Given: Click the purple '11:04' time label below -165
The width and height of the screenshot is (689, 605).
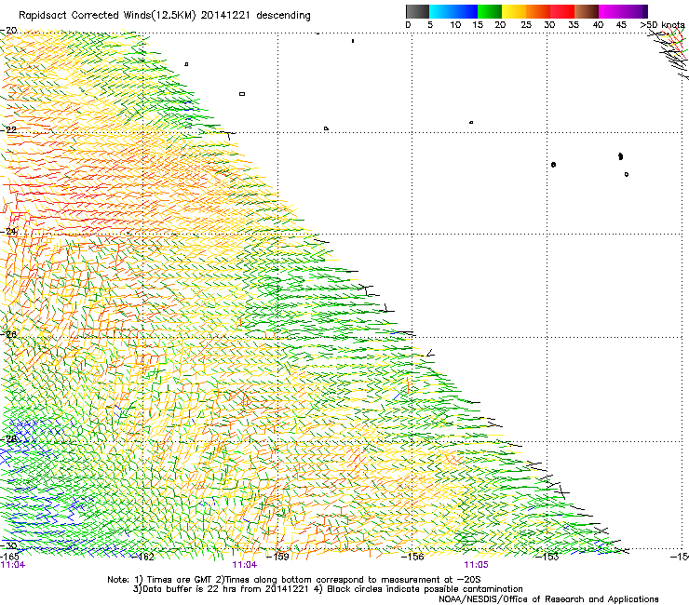Looking at the screenshot, I should tap(13, 565).
